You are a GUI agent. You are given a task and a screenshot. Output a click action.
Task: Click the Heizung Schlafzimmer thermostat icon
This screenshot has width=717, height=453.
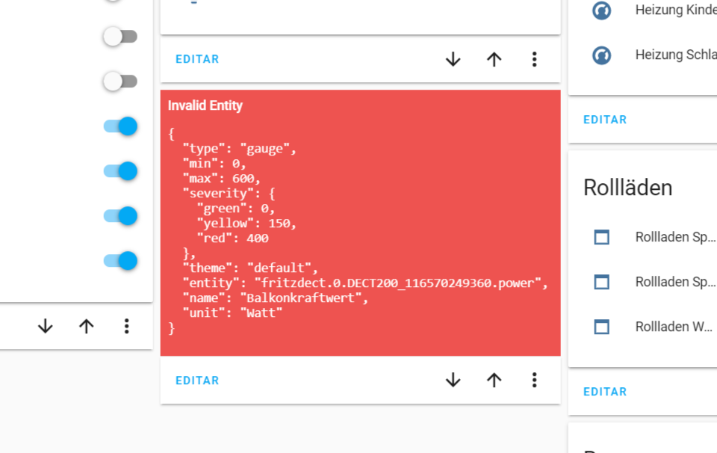603,55
